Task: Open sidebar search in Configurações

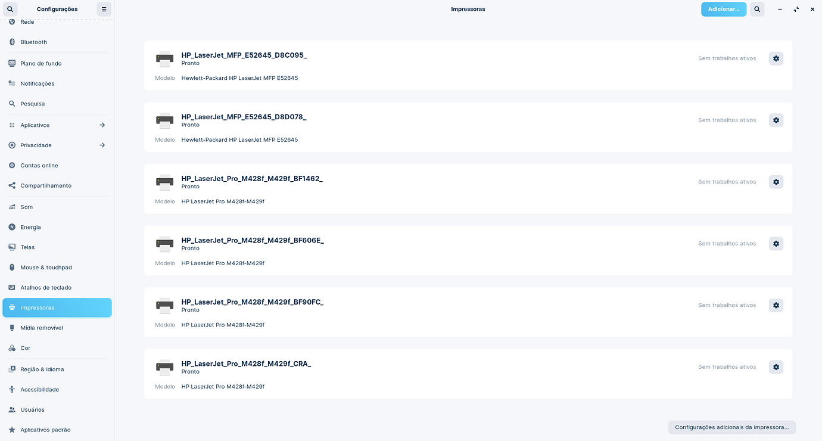Action: tap(10, 10)
